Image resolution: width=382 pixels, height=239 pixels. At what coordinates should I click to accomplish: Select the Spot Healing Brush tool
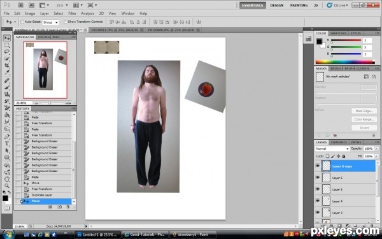click(7, 80)
